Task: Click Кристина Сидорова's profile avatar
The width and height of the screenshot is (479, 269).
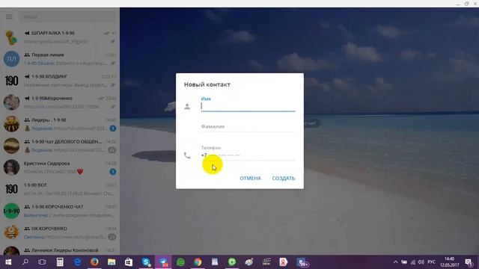Action: tap(12, 167)
